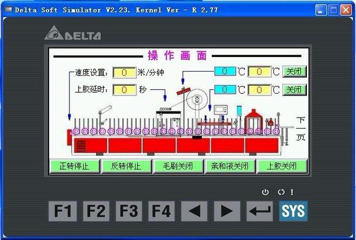
Task: Click the 速度设置 speed input field
Action: [x=125, y=73]
